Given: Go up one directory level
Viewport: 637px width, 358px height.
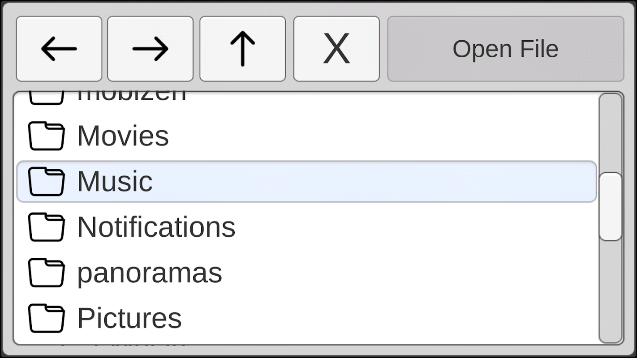Looking at the screenshot, I should point(242,49).
